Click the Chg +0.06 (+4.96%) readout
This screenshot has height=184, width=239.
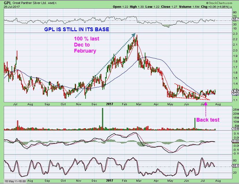pos(215,7)
